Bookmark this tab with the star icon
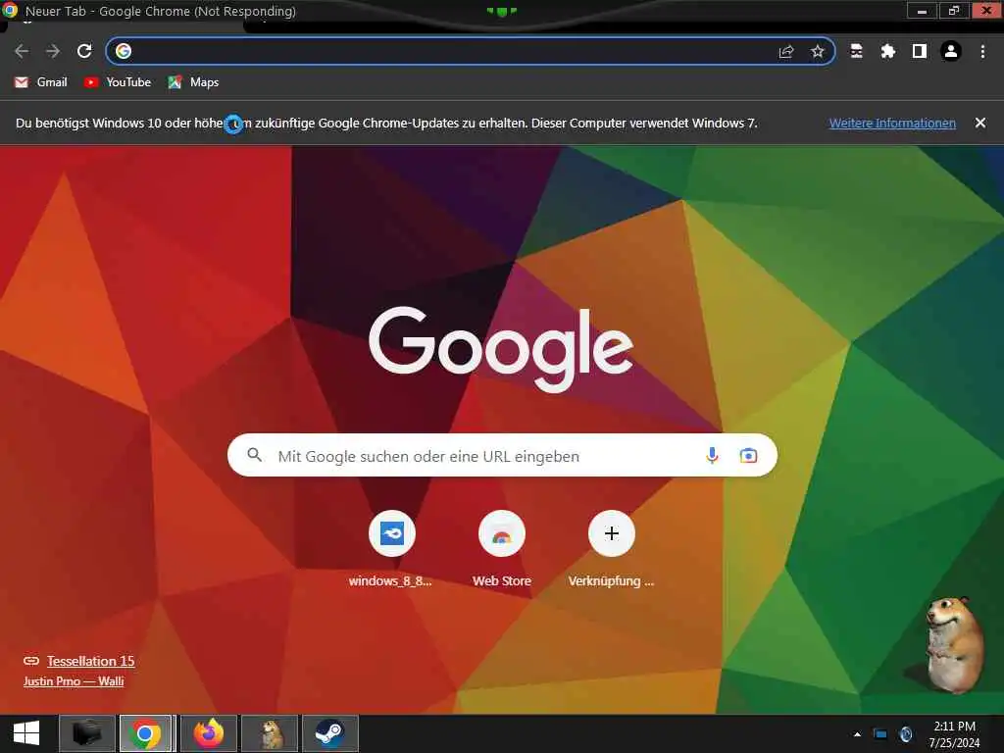 pos(817,52)
